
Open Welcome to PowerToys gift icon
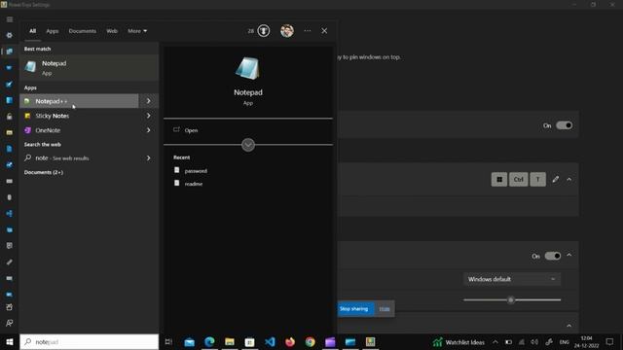[x=10, y=307]
